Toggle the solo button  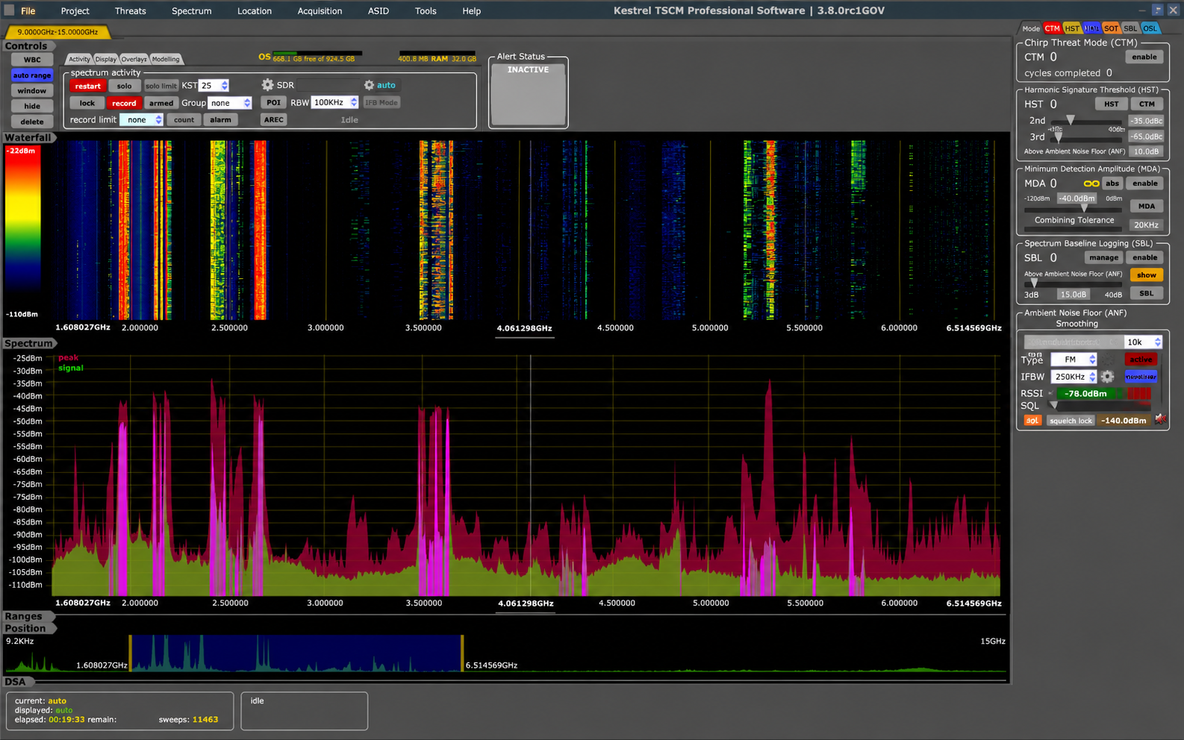[124, 86]
